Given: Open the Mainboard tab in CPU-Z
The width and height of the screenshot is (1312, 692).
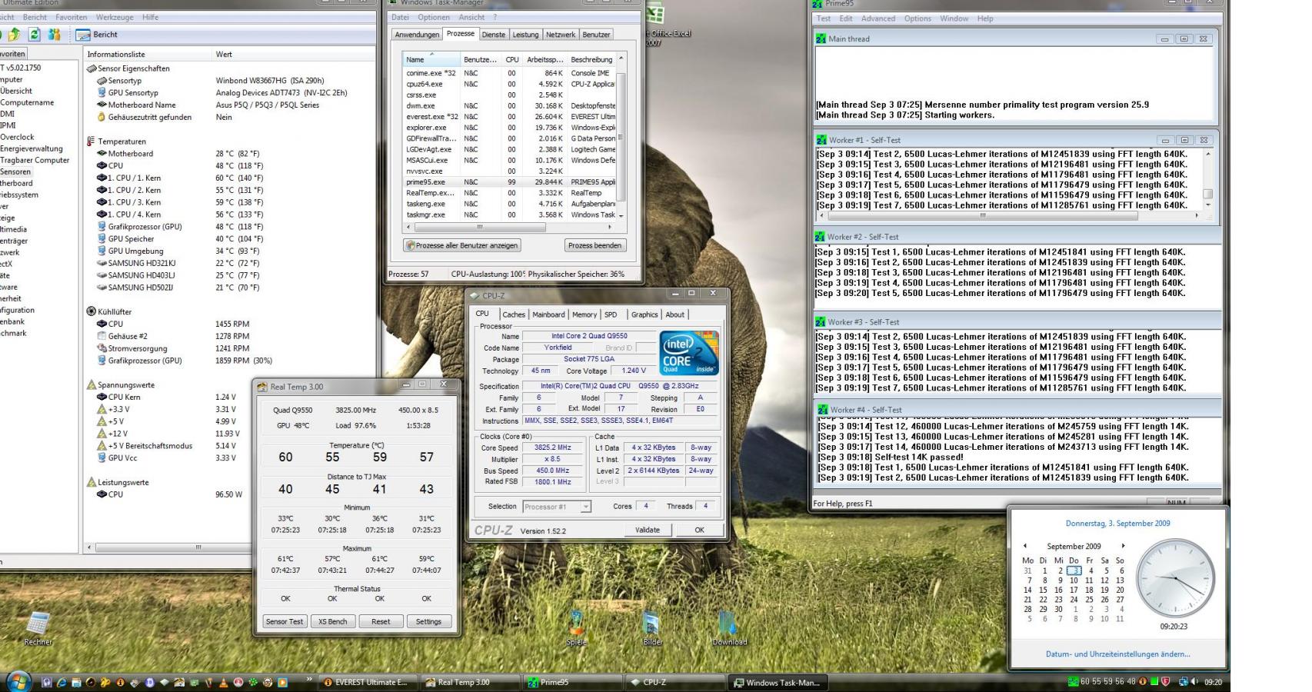Looking at the screenshot, I should pos(548,314).
